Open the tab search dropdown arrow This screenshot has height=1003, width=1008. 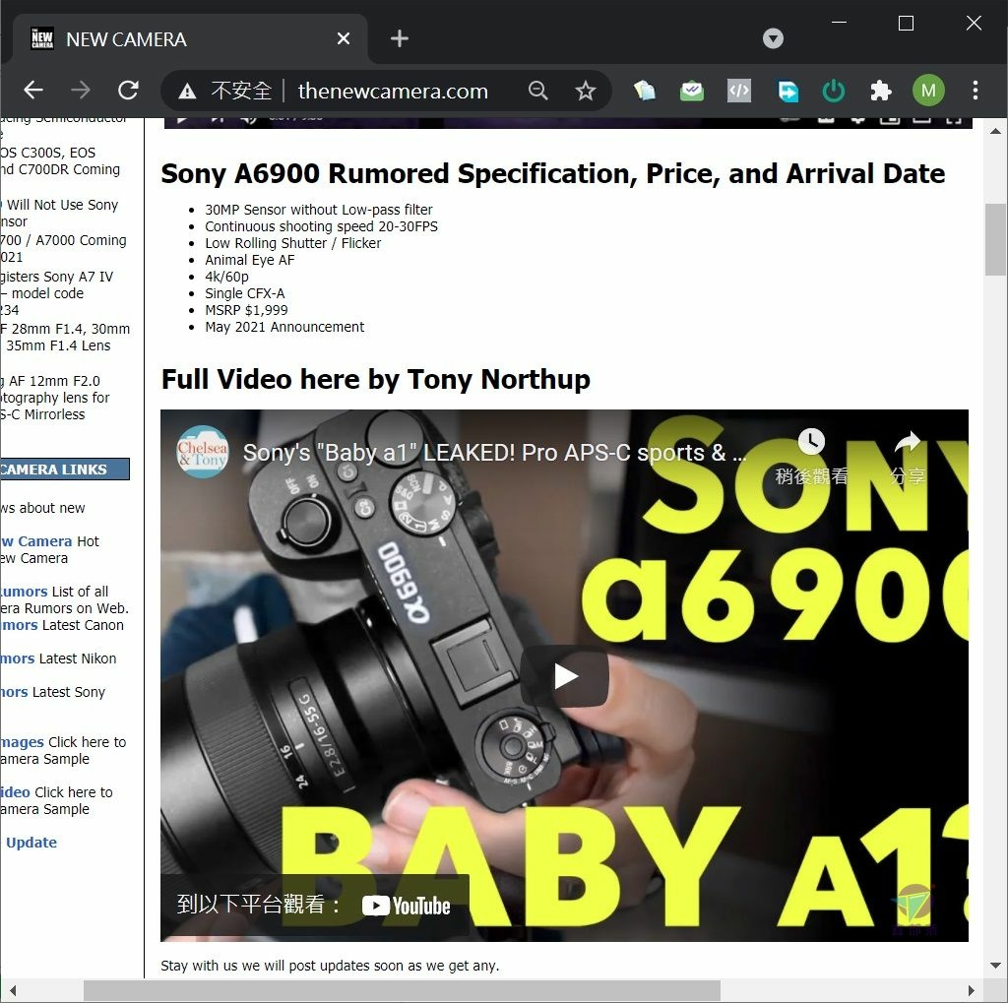click(x=773, y=38)
